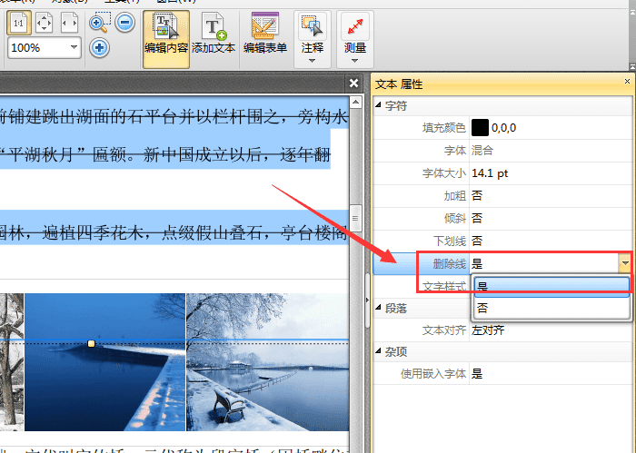Click the 14.1 pt font size field

point(551,173)
